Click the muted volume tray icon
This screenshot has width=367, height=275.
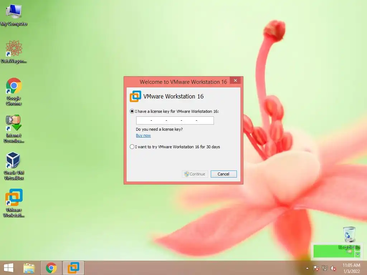tap(333, 268)
